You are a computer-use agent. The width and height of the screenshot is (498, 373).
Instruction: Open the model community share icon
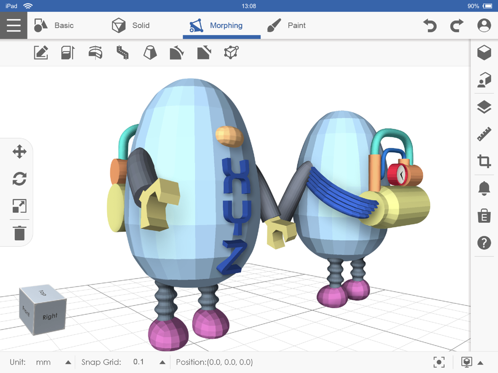pyautogui.click(x=484, y=80)
